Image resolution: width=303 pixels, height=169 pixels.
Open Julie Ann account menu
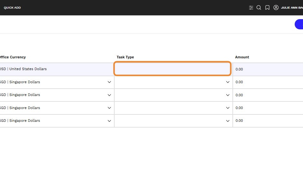pyautogui.click(x=292, y=8)
